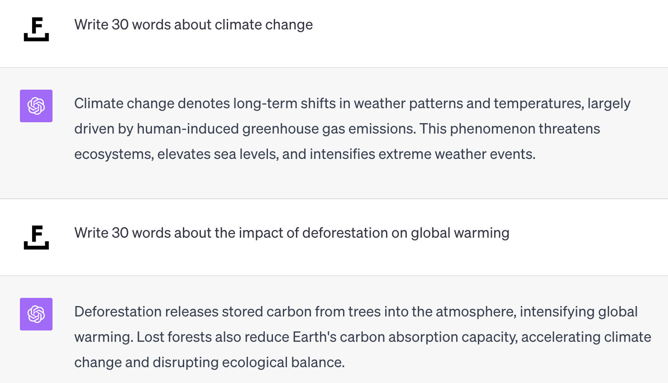
Task: Click "accelerating climate" in the second response
Action: (x=586, y=337)
